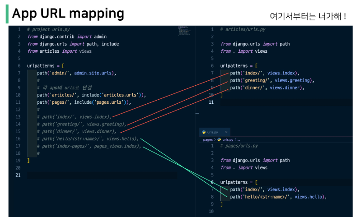This screenshot has height=217, width=360.
Task: Click commented path('hello/<str:name>/') line
Action: (x=88, y=139)
